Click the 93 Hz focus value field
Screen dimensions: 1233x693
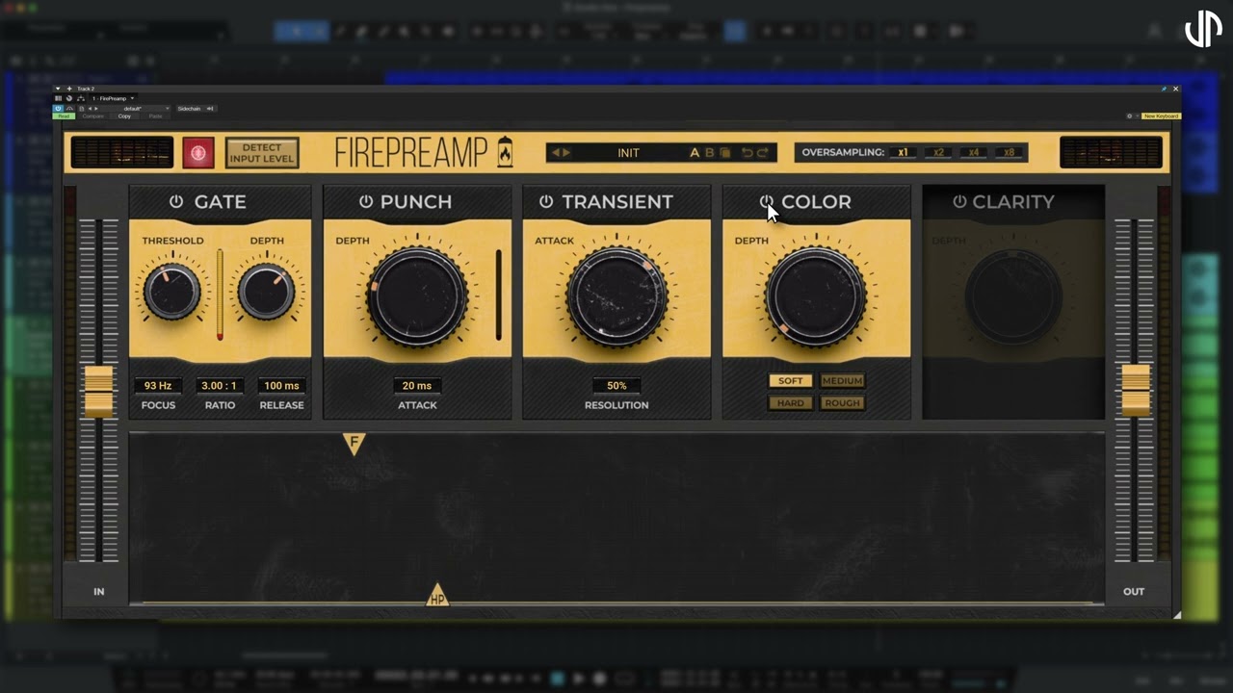pos(158,385)
